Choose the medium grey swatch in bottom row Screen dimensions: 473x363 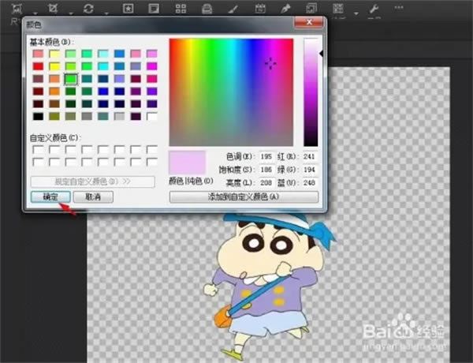(x=87, y=116)
